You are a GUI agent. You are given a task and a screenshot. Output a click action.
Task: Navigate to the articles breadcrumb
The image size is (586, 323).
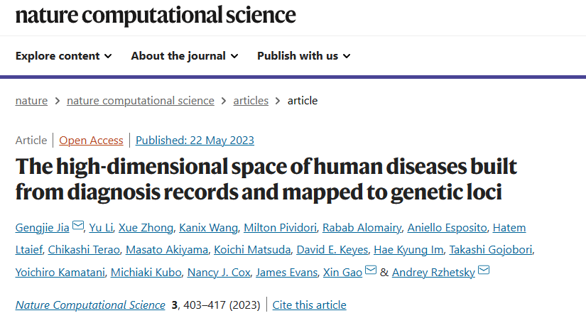(251, 100)
